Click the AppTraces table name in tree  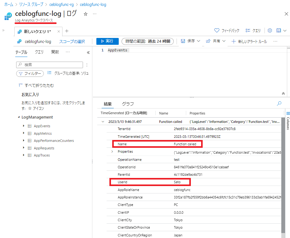42,155
